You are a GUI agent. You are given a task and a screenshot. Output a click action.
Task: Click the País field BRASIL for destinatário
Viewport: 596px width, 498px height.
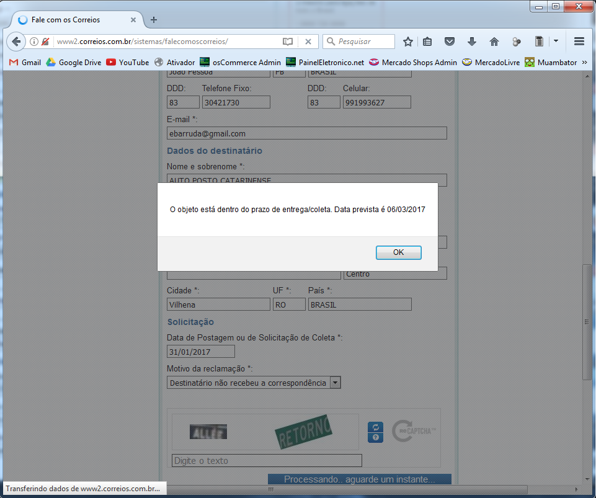click(360, 305)
